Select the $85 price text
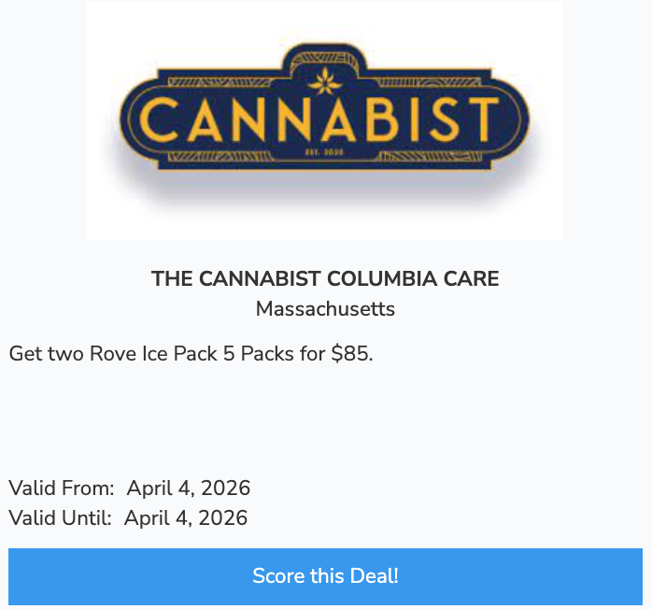The image size is (652, 609). tap(352, 354)
